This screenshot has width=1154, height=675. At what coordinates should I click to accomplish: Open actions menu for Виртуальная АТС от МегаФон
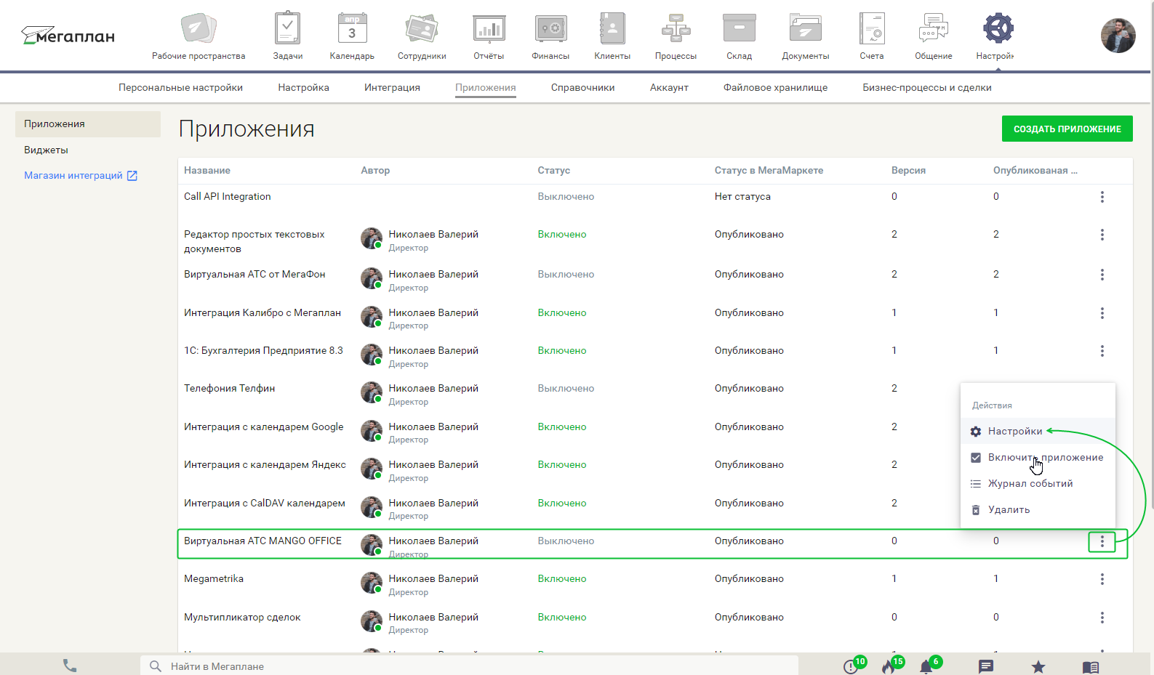point(1102,275)
